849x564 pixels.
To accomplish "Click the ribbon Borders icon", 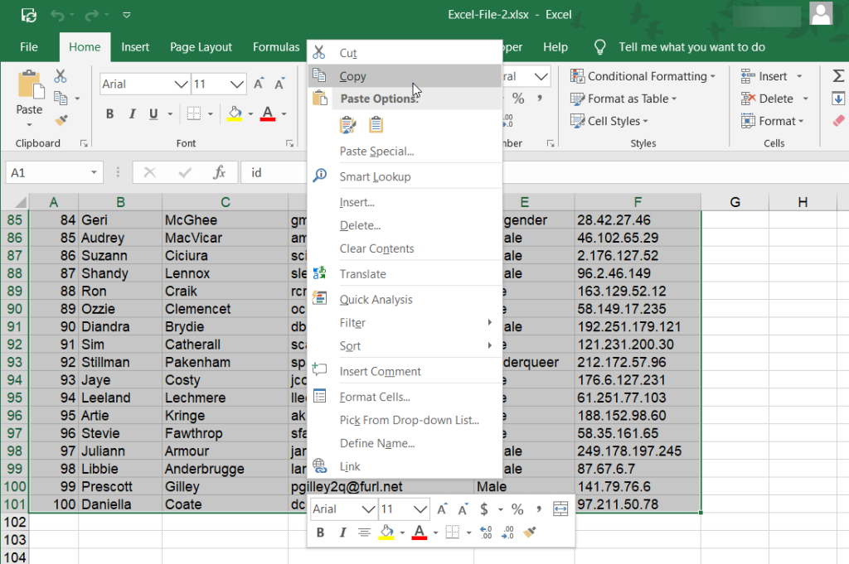I will click(193, 113).
